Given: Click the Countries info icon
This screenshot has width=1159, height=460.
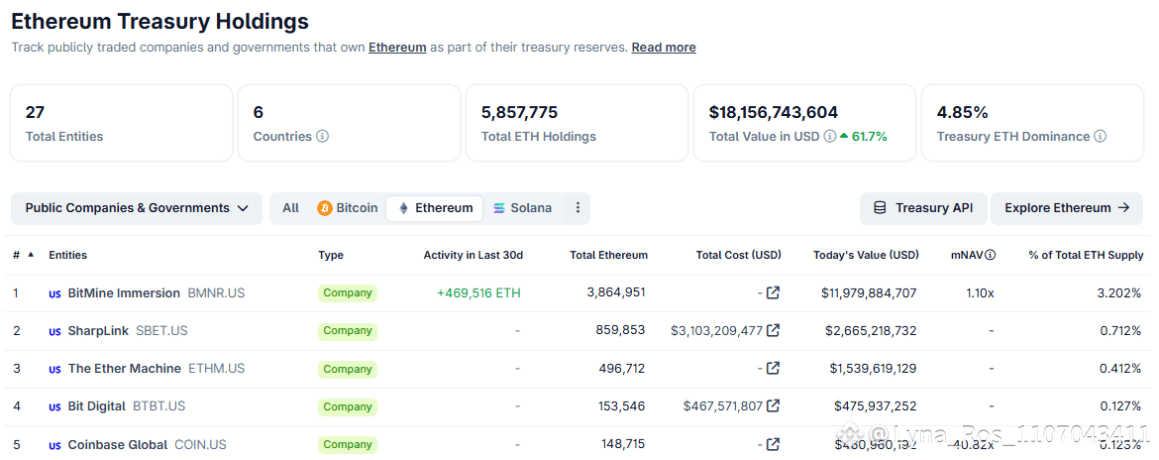Looking at the screenshot, I should tap(322, 137).
